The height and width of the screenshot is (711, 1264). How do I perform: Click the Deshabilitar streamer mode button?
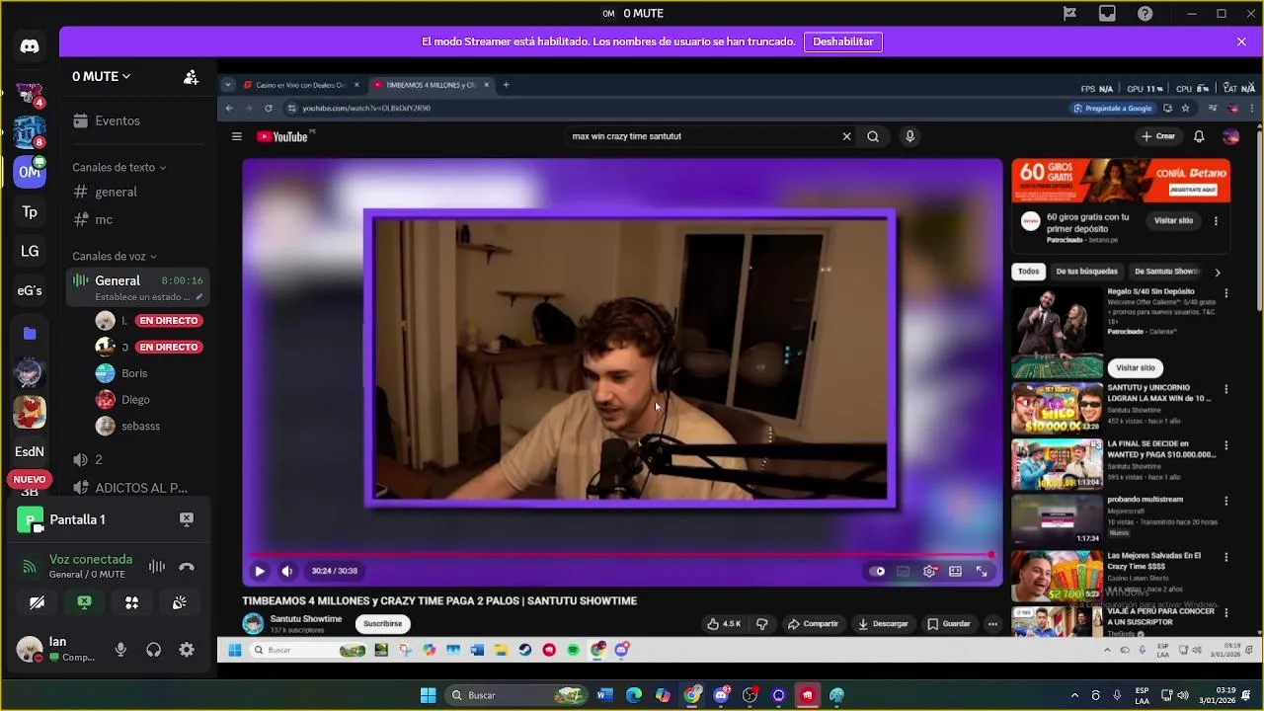click(843, 41)
